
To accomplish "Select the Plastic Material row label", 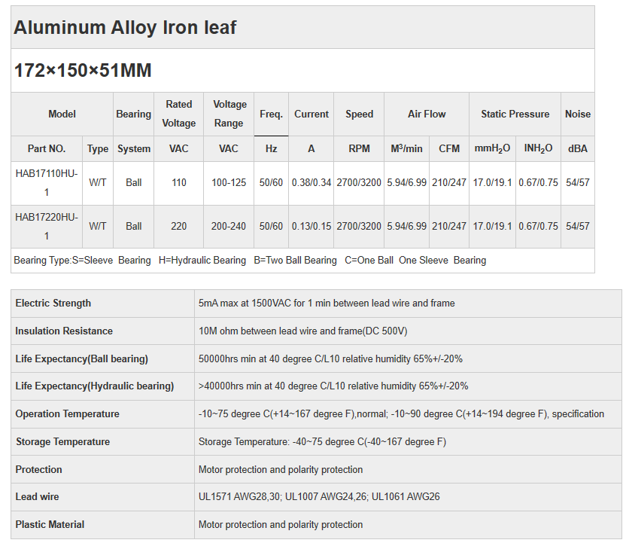I will tap(50, 525).
